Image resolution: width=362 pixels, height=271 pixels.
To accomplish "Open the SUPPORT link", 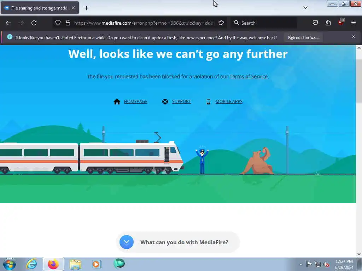I will point(181,101).
